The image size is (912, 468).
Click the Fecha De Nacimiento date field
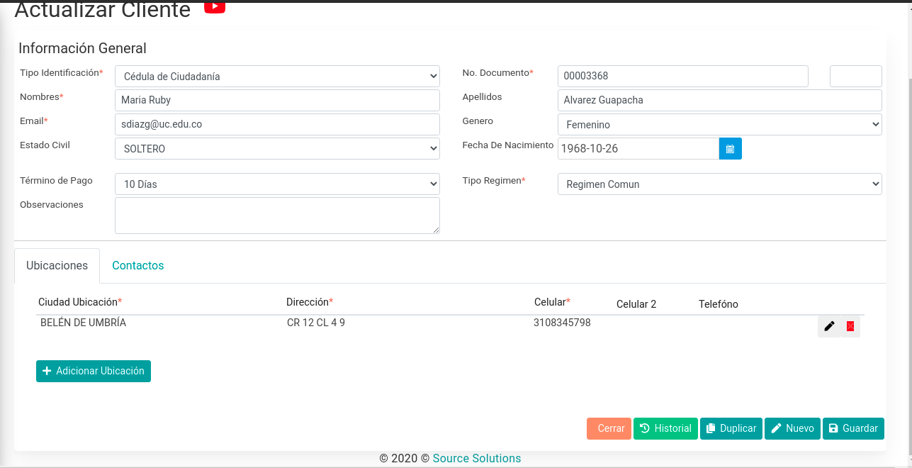638,149
